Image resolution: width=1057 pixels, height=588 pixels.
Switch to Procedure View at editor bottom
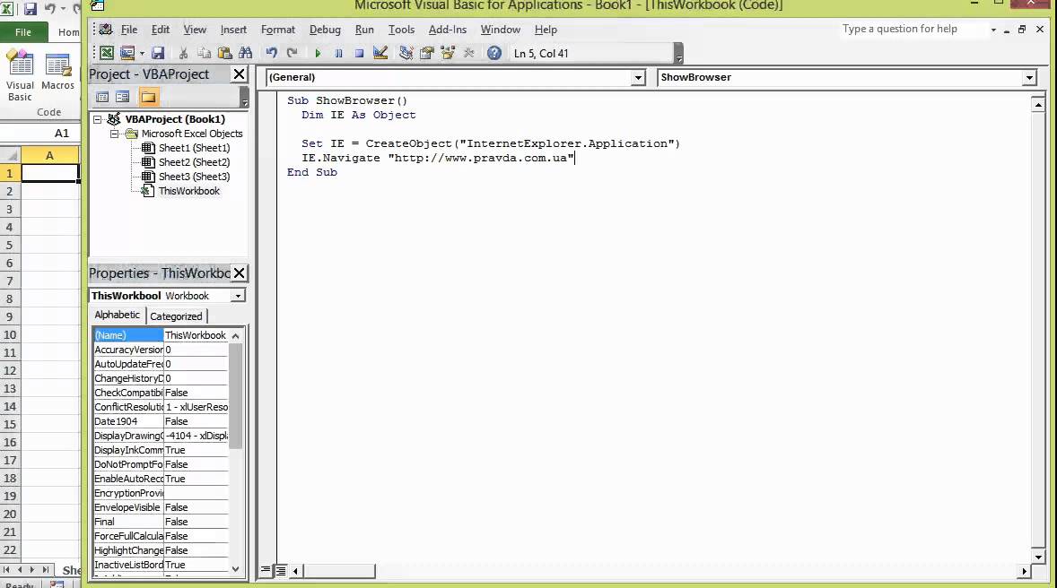tap(266, 570)
